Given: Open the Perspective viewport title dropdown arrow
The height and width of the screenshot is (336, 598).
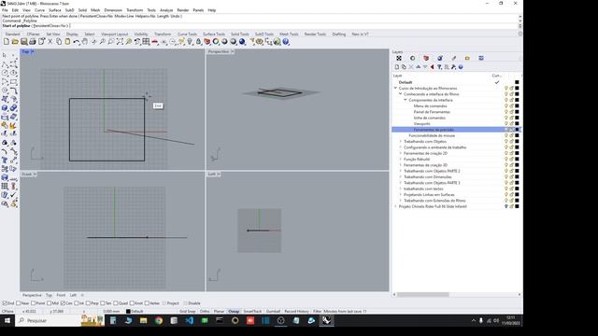Looking at the screenshot, I should 233,51.
